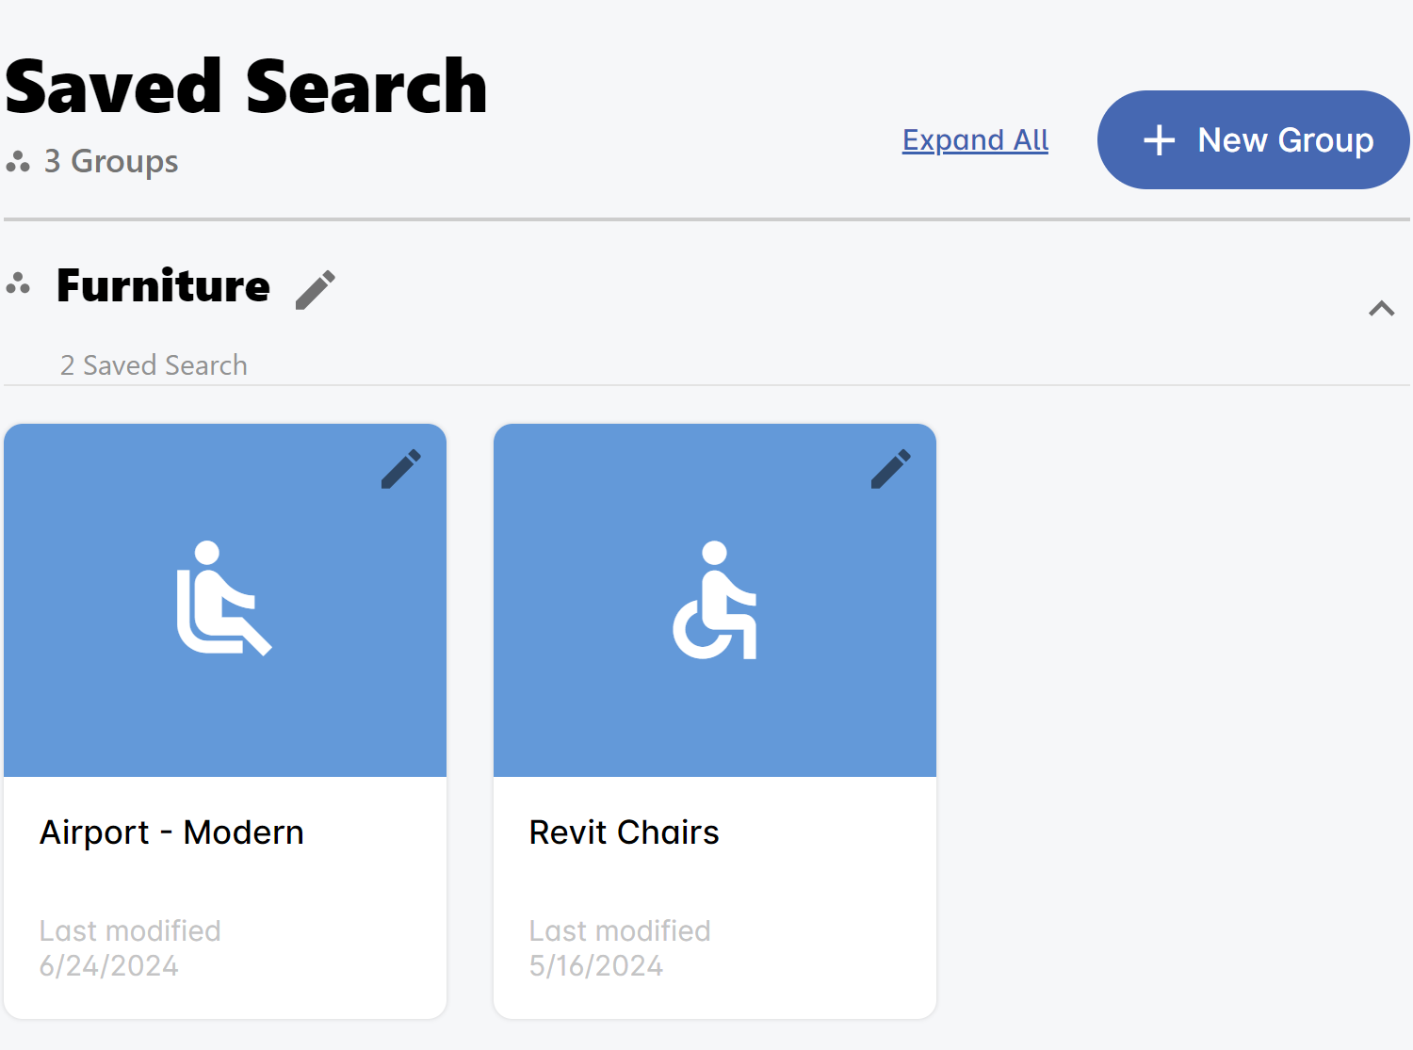Open the Airport - Modern saved search title

171,832
